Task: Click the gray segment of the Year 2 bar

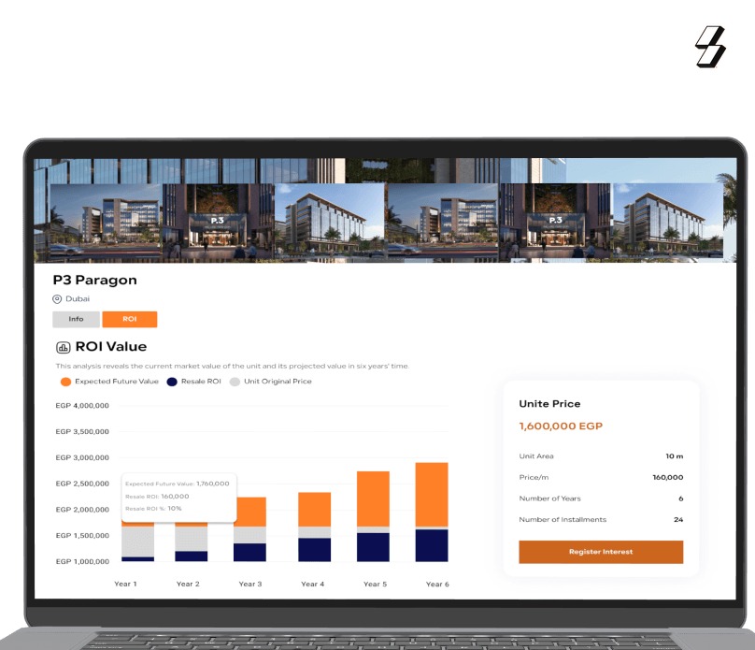Action: 192,539
